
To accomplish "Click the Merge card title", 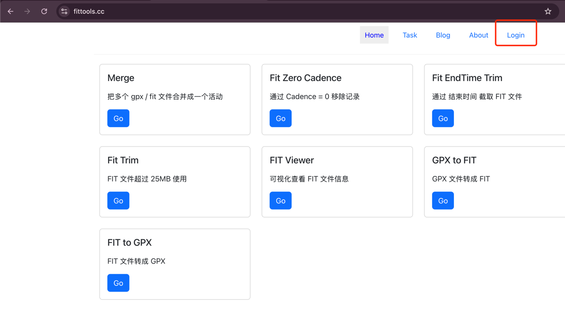I will tap(121, 78).
